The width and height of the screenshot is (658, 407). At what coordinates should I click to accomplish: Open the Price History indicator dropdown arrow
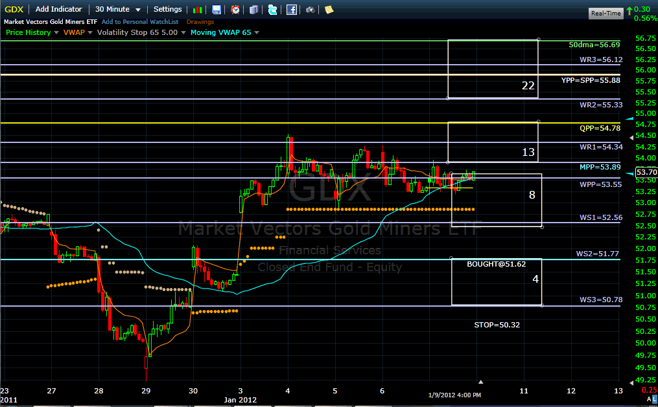56,32
